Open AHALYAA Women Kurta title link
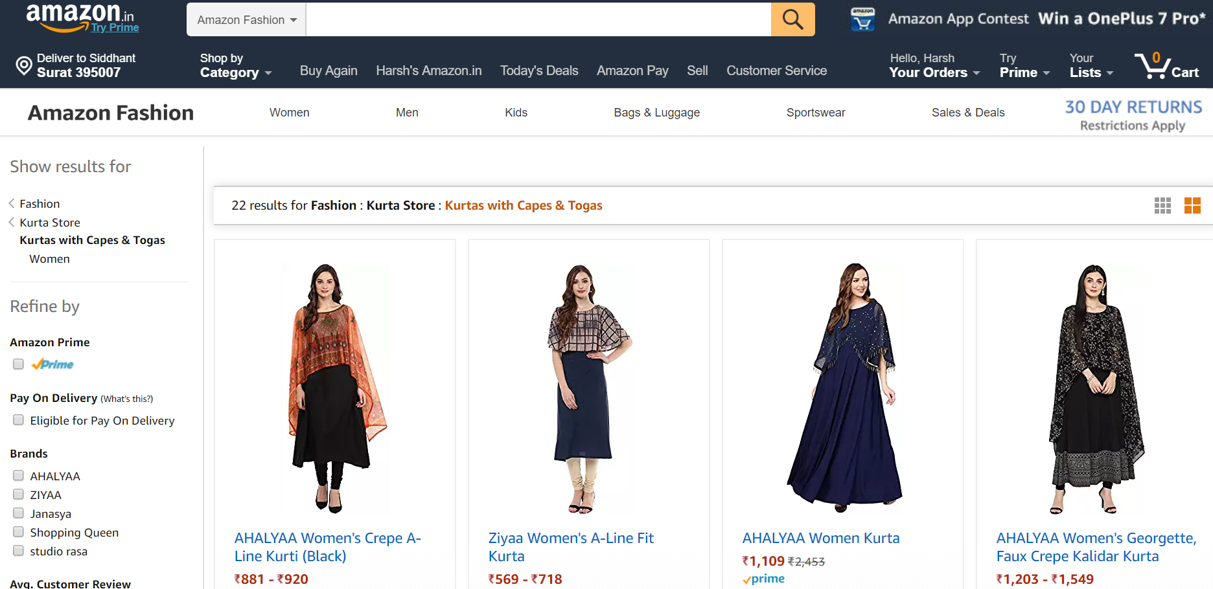The width and height of the screenshot is (1213, 589). click(x=821, y=538)
